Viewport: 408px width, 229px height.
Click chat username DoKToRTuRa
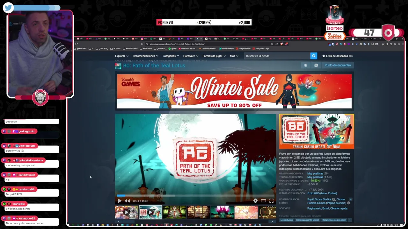[27, 146]
